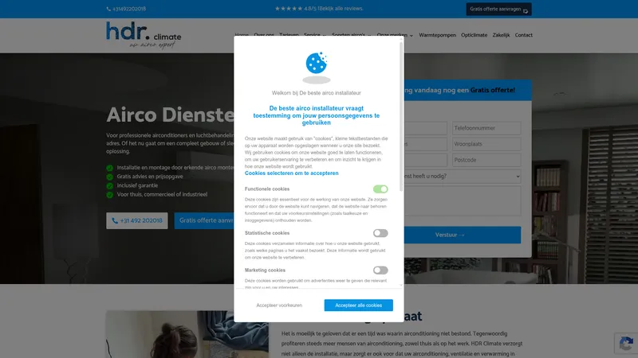The image size is (638, 358).
Task: Click the phone icon in the top bar
Action: 108,9
